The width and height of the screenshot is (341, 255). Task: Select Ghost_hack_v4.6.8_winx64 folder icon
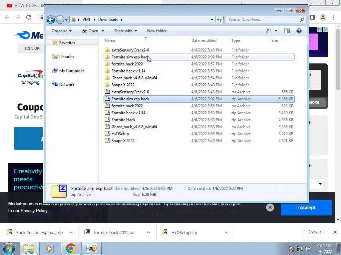107,78
